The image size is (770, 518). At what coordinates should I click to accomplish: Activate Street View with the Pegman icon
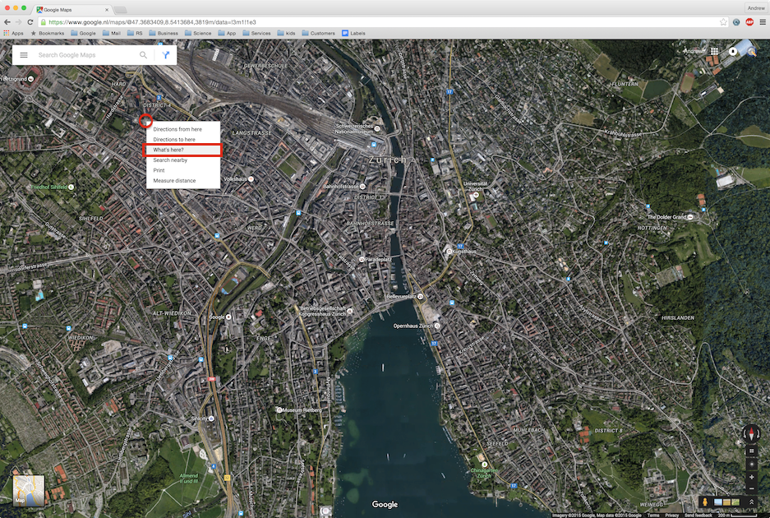point(705,502)
